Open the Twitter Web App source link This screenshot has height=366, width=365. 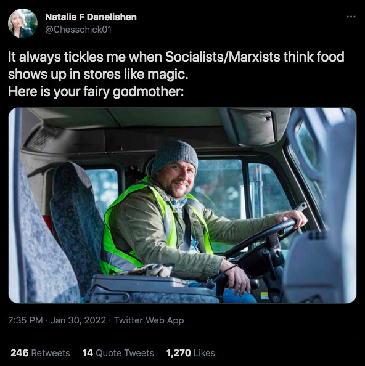pos(149,320)
